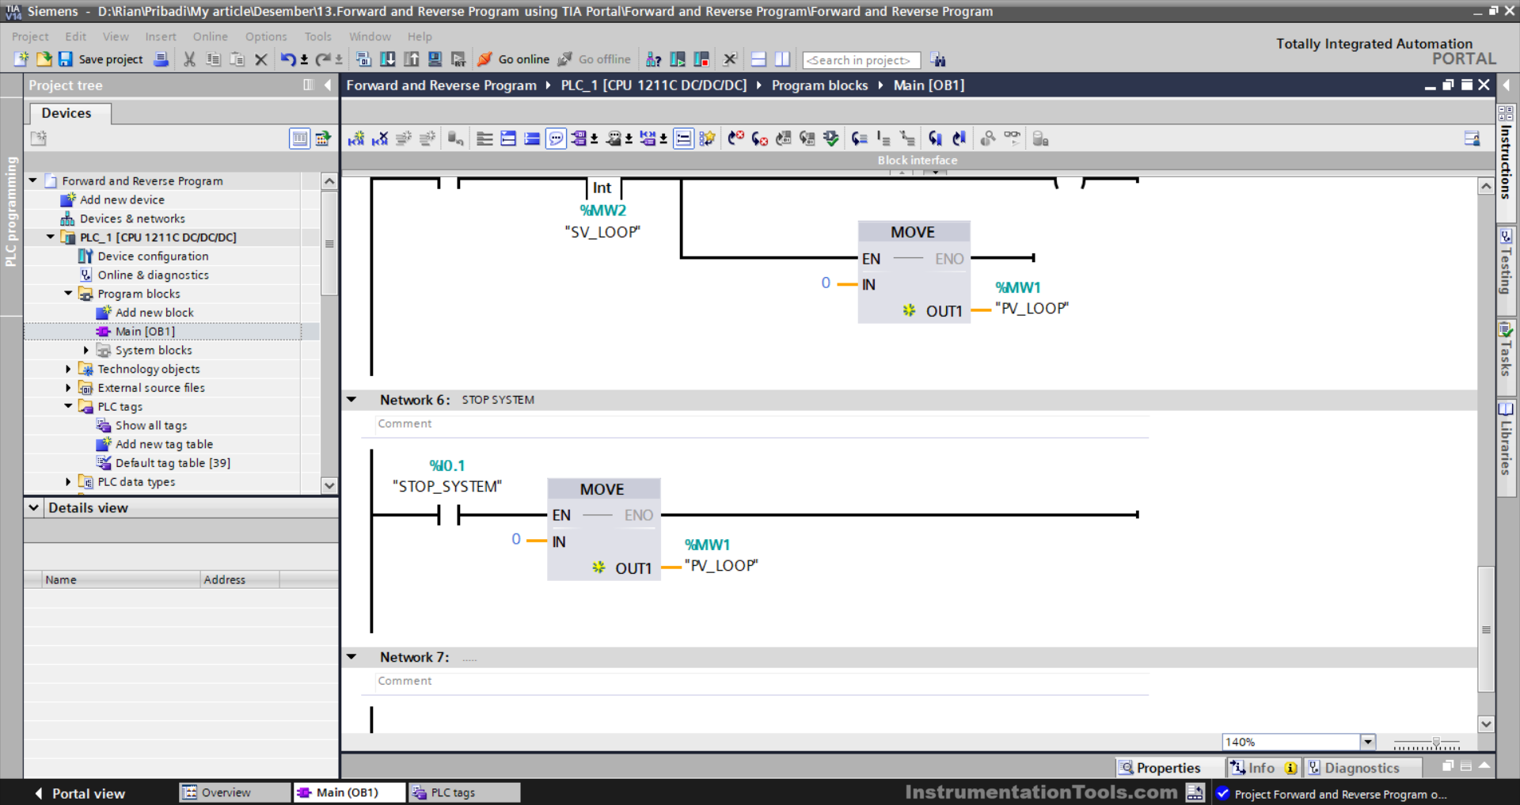The image size is (1520, 805).
Task: Click the Delete network icon
Action: tap(381, 139)
